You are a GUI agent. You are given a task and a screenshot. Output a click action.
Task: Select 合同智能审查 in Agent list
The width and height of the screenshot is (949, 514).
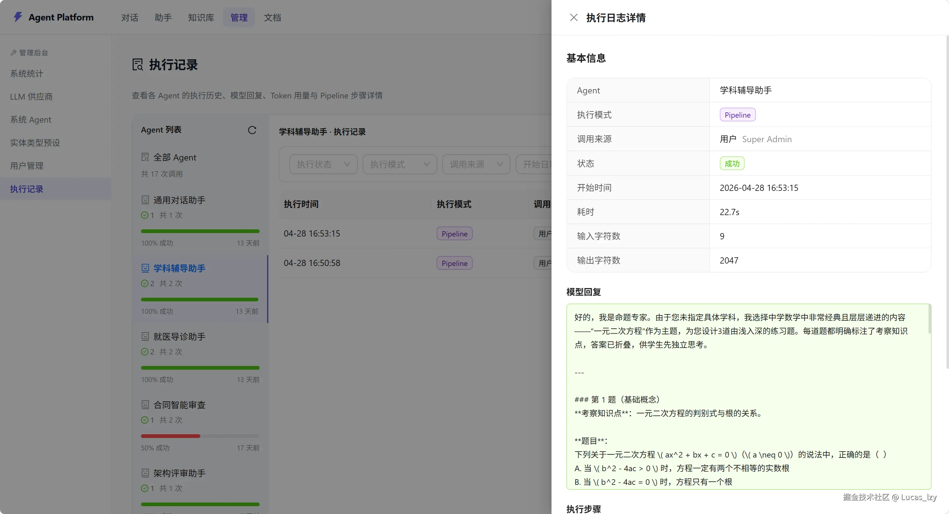click(x=200, y=426)
